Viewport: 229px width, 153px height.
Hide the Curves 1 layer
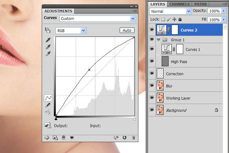(x=152, y=49)
